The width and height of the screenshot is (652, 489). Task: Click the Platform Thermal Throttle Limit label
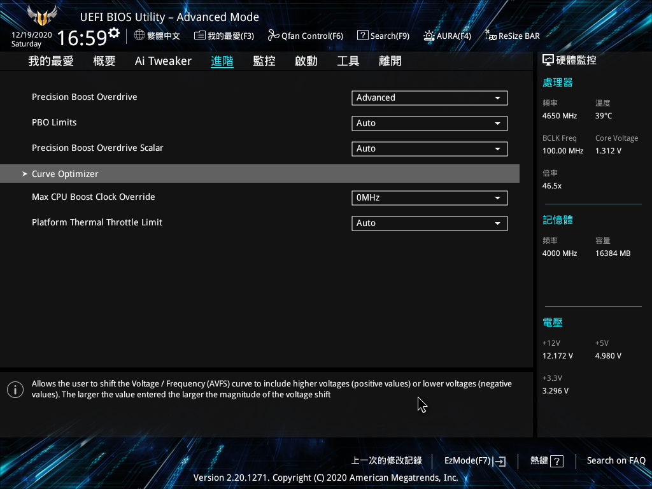[97, 222]
